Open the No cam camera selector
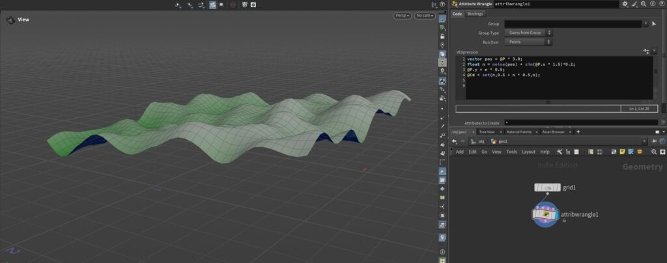 pos(424,16)
